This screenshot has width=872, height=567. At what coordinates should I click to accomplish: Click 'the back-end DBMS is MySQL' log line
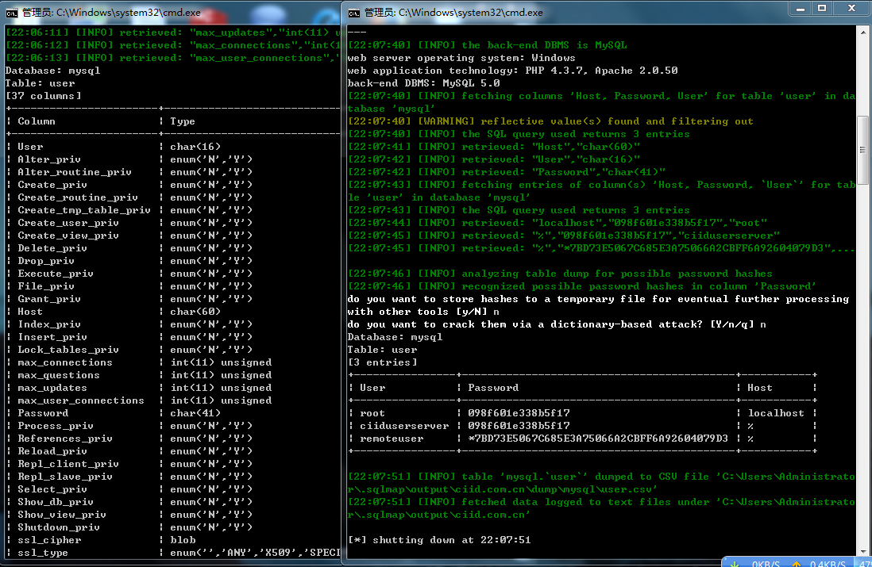click(487, 45)
